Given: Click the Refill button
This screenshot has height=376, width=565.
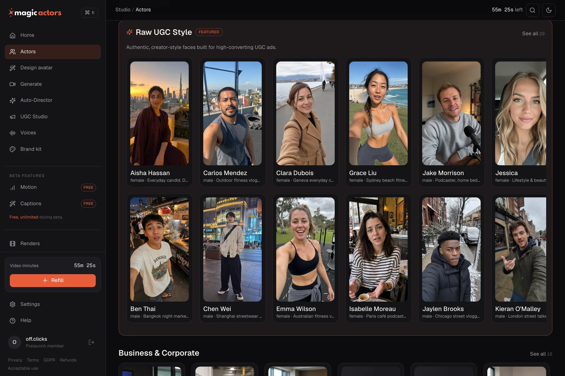Looking at the screenshot, I should click(x=53, y=281).
